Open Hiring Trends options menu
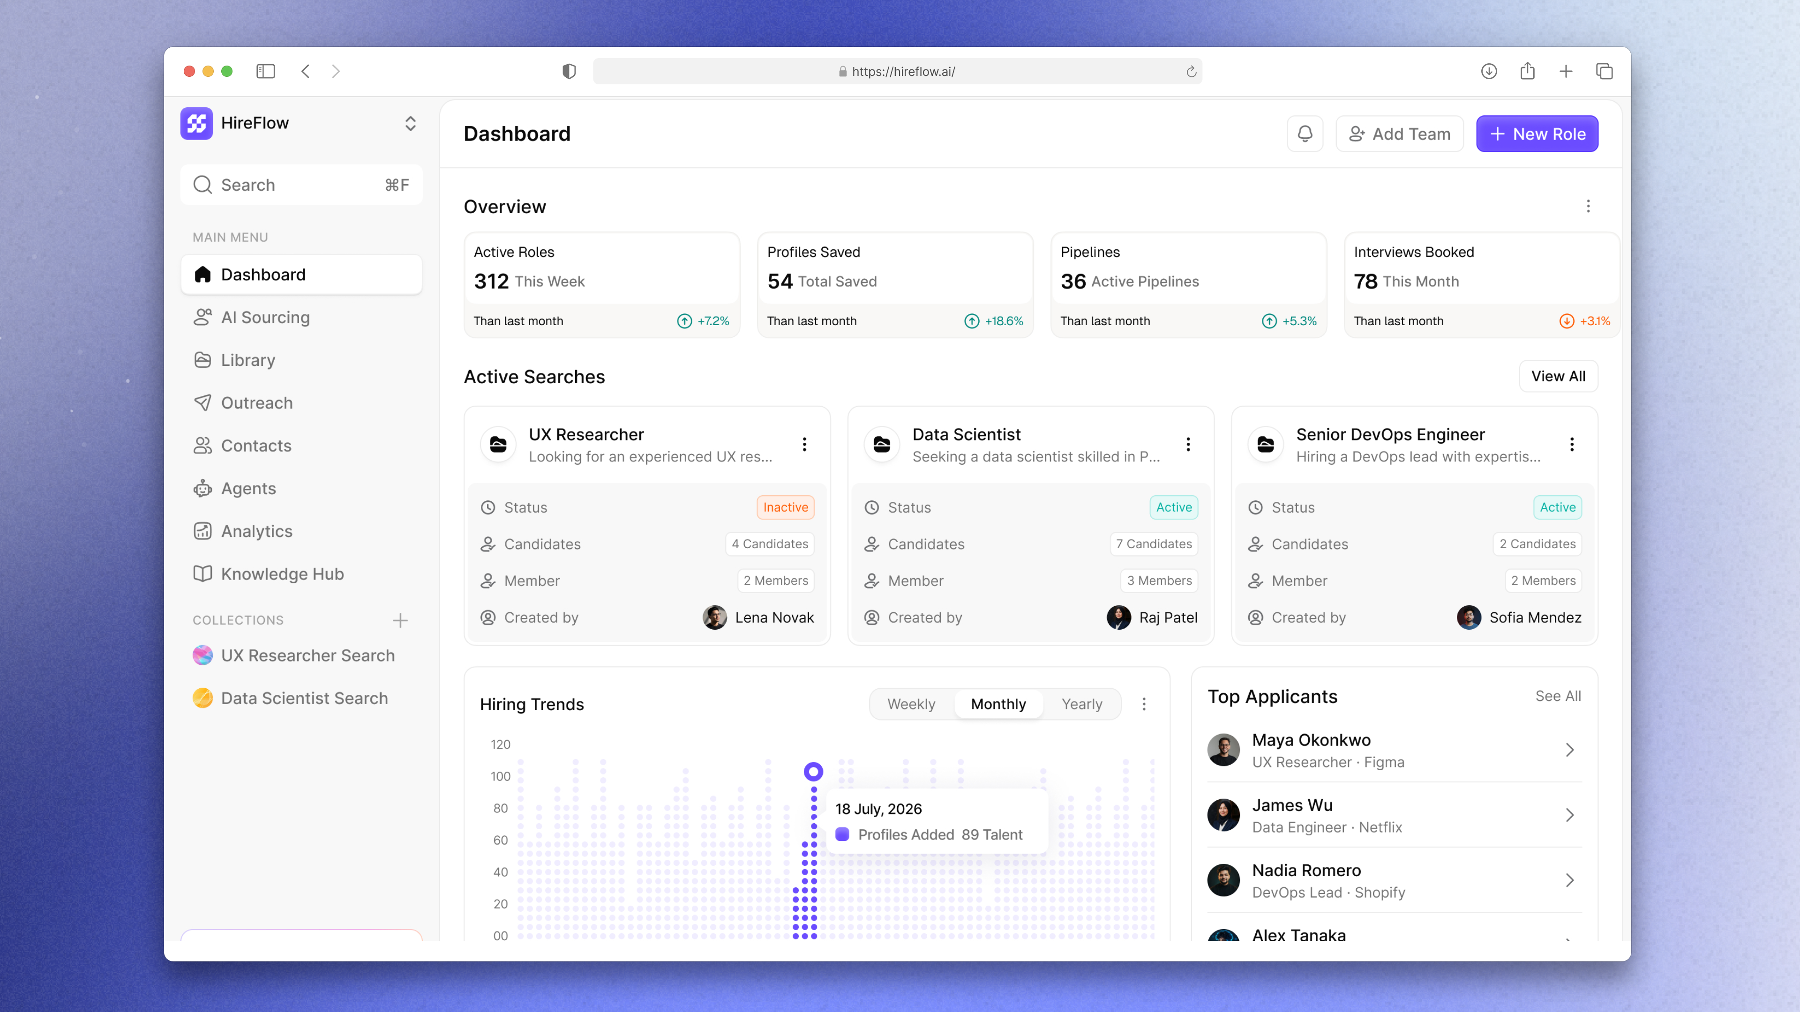 tap(1144, 704)
